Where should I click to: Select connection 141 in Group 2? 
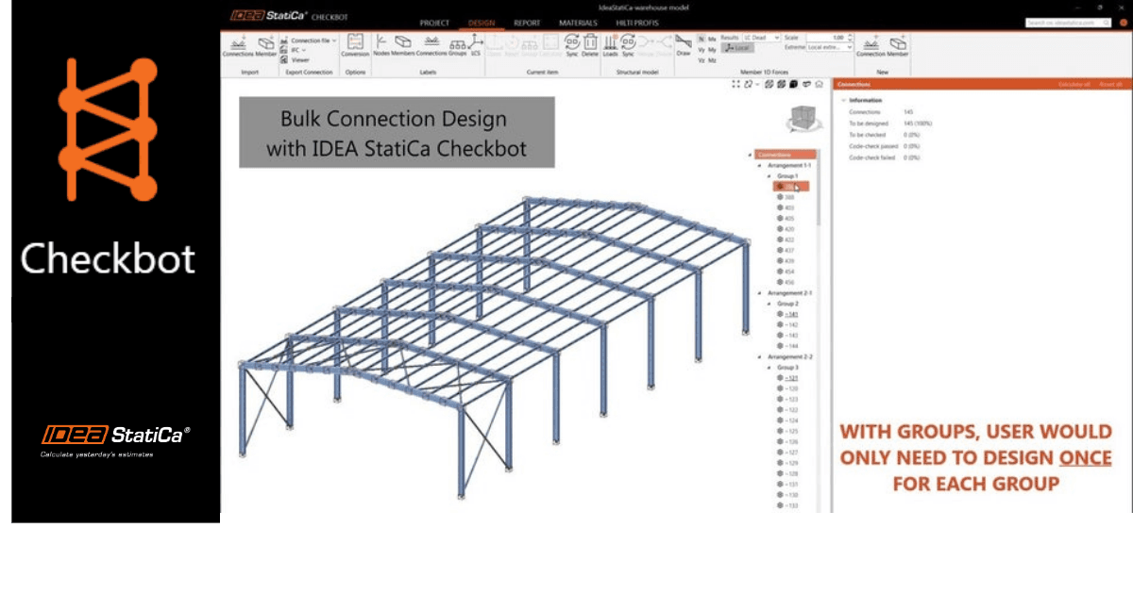click(788, 314)
